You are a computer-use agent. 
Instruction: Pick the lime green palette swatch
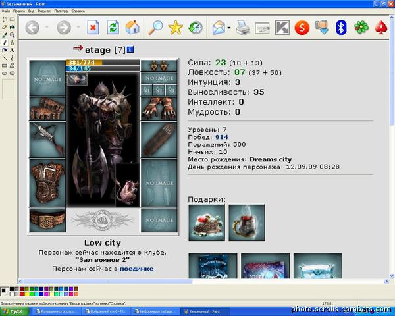32,294
